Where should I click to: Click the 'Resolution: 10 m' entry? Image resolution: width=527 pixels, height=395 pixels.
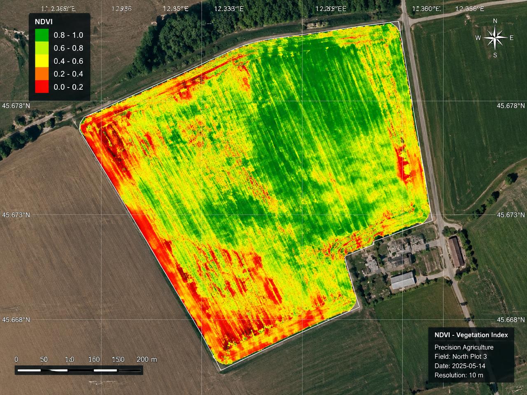pyautogui.click(x=459, y=375)
